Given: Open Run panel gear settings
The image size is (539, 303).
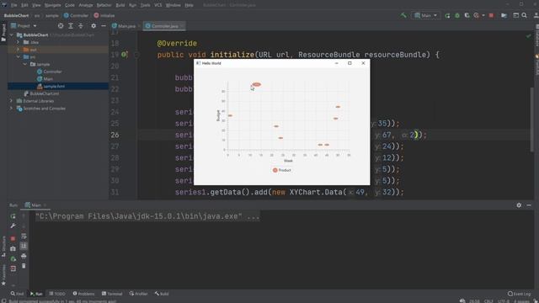Looking at the screenshot, I should pos(519,205).
